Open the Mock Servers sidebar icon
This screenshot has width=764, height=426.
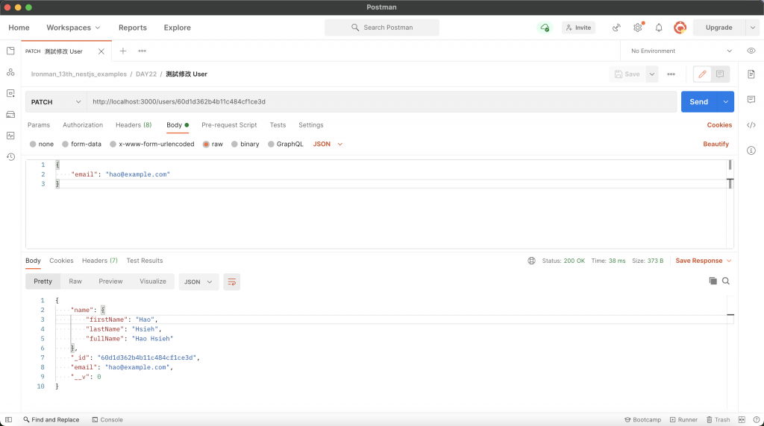[x=10, y=115]
